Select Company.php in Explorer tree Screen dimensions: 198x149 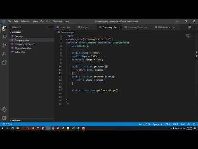[21, 40]
